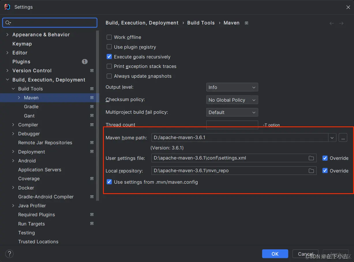The width and height of the screenshot is (354, 262).
Task: Open the Checksum policy dropdown
Action: tap(232, 100)
